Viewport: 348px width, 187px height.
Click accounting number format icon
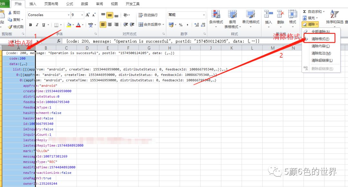click(171, 24)
